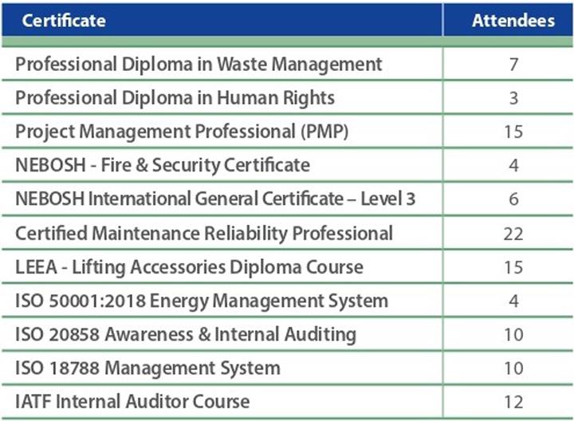Image resolution: width=574 pixels, height=421 pixels.
Task: Click attendee count 3 for Human Rights
Action: tap(513, 99)
